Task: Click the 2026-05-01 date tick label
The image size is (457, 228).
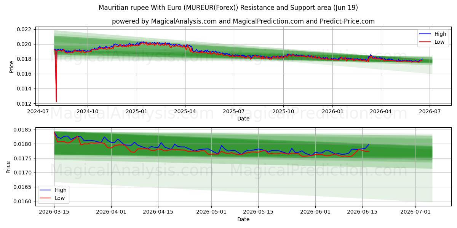Action: 212,212
